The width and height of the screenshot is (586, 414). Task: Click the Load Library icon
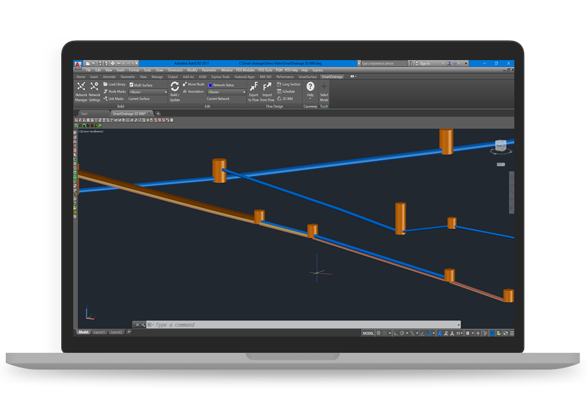coord(114,85)
